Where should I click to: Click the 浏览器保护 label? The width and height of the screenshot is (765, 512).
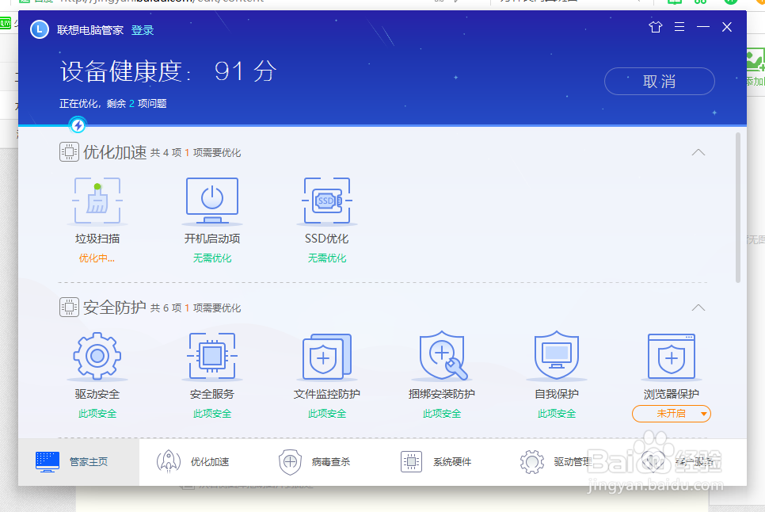click(x=672, y=395)
